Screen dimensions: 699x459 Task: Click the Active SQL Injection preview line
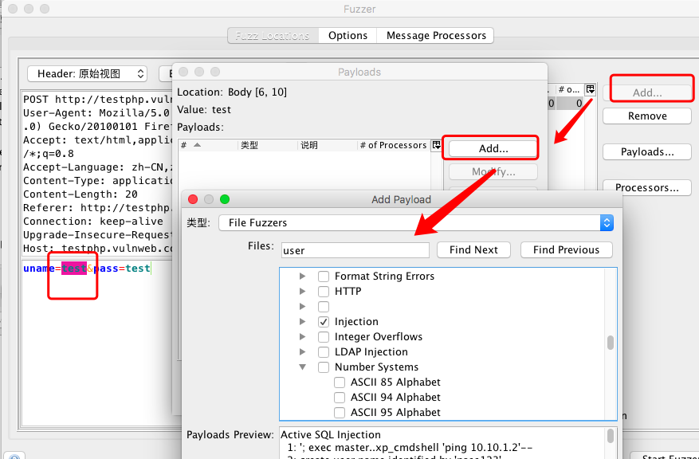click(331, 435)
